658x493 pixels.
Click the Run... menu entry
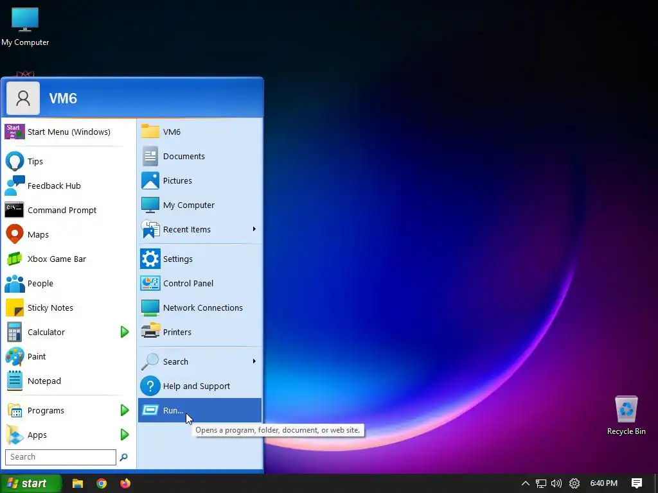pos(200,410)
